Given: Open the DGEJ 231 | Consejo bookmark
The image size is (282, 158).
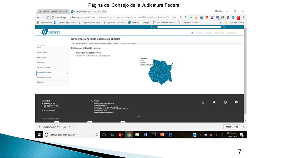Looking at the screenshot, I should (x=140, y=22).
